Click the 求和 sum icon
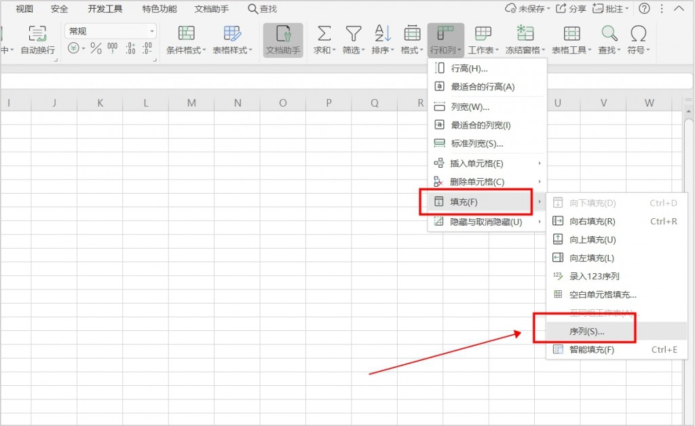695x426 pixels. pos(324,33)
